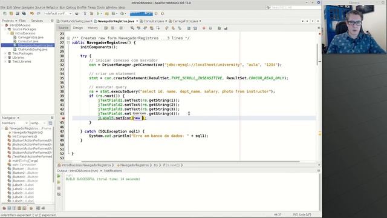
Task: Click the New File toolbar icon
Action: click(5, 13)
